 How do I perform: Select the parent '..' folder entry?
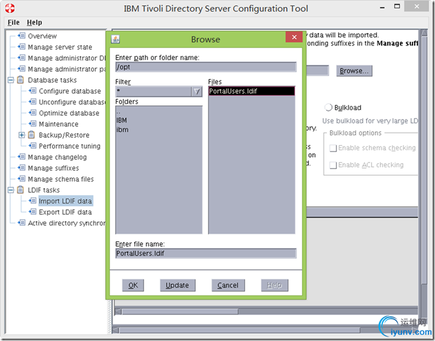click(x=119, y=112)
